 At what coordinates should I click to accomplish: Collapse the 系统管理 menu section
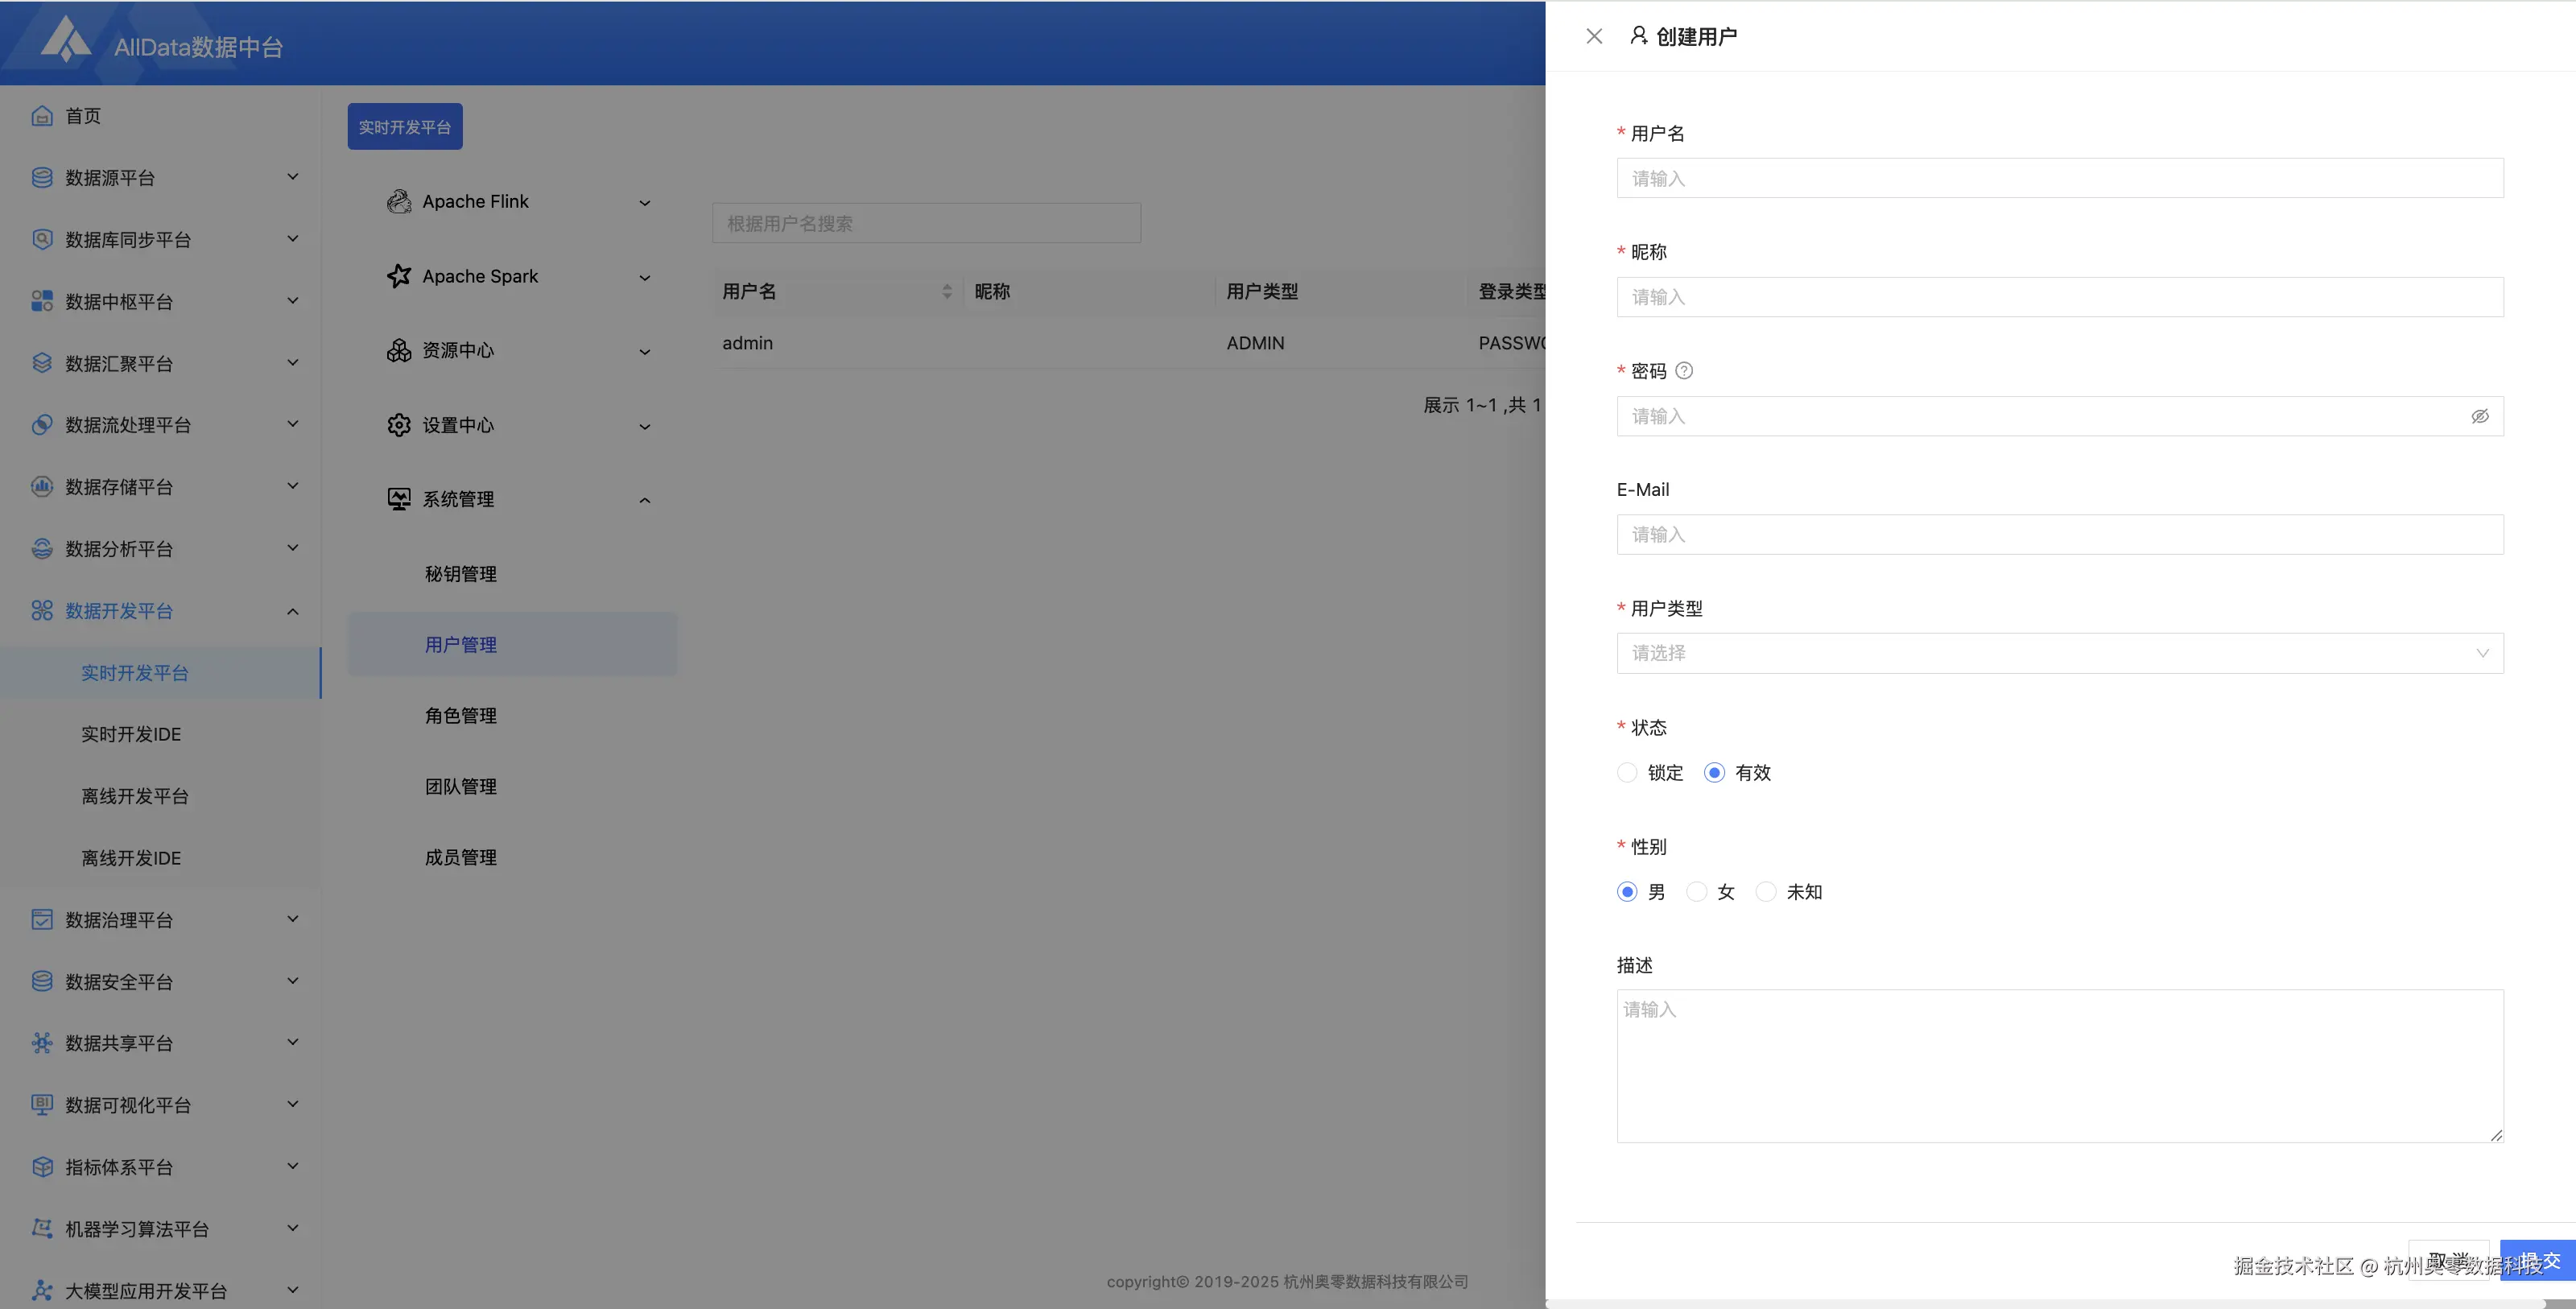click(x=645, y=499)
